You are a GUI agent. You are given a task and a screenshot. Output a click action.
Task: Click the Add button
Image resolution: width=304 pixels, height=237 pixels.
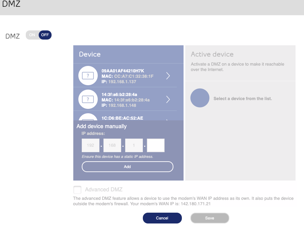[x=127, y=167]
